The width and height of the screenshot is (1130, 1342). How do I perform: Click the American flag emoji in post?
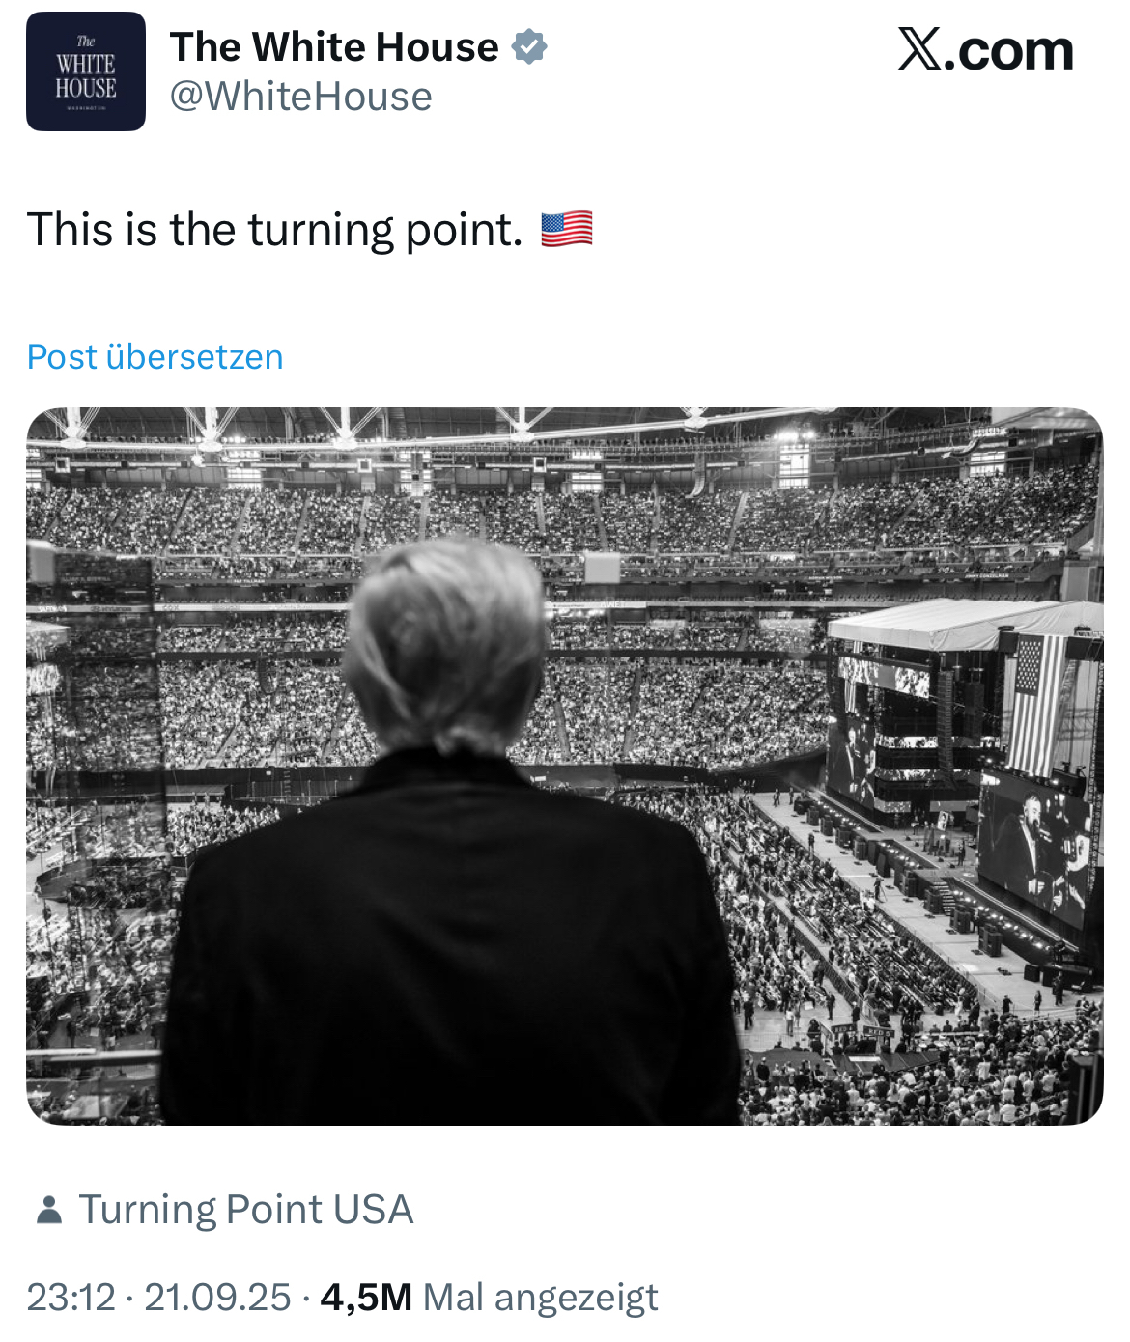tap(567, 230)
